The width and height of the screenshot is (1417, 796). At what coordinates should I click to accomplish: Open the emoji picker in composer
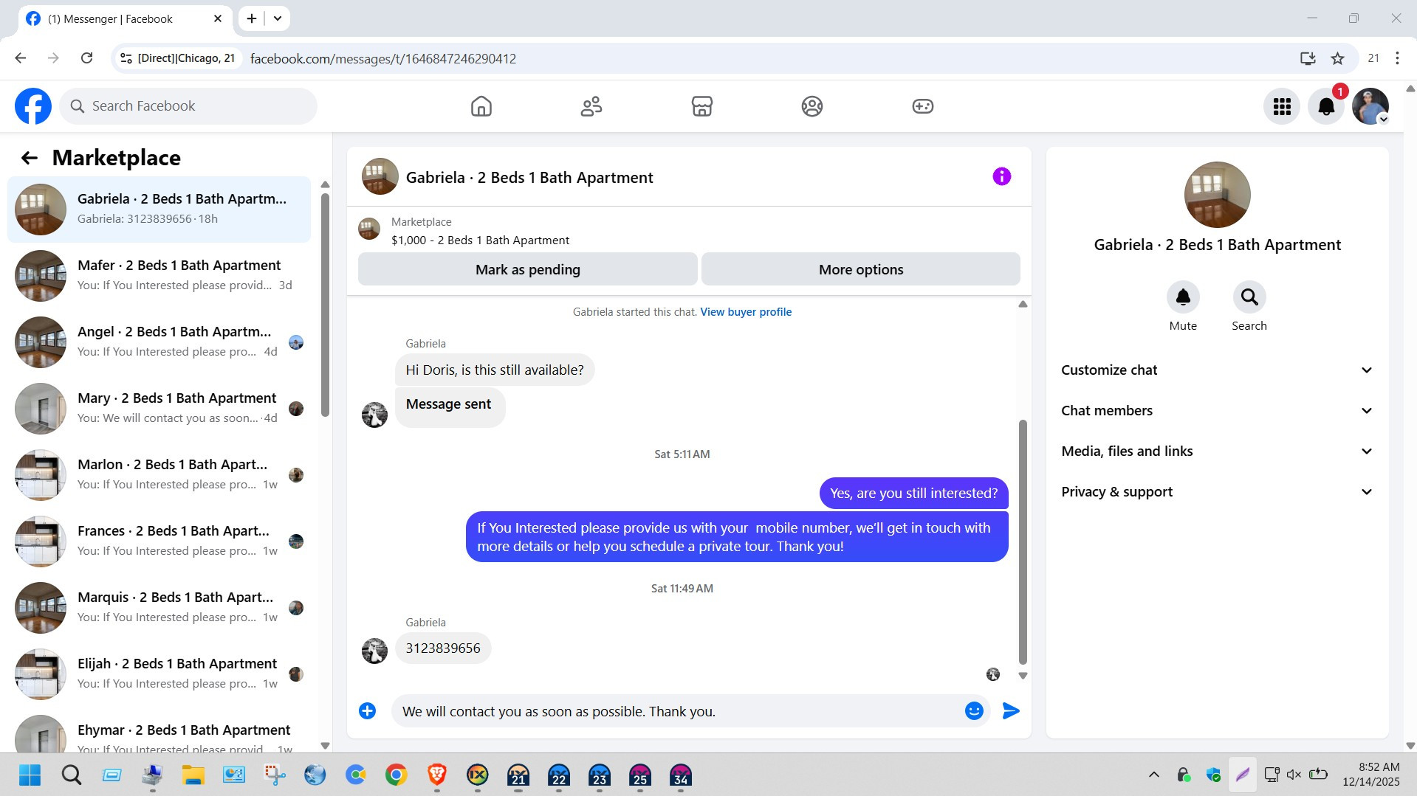974,710
